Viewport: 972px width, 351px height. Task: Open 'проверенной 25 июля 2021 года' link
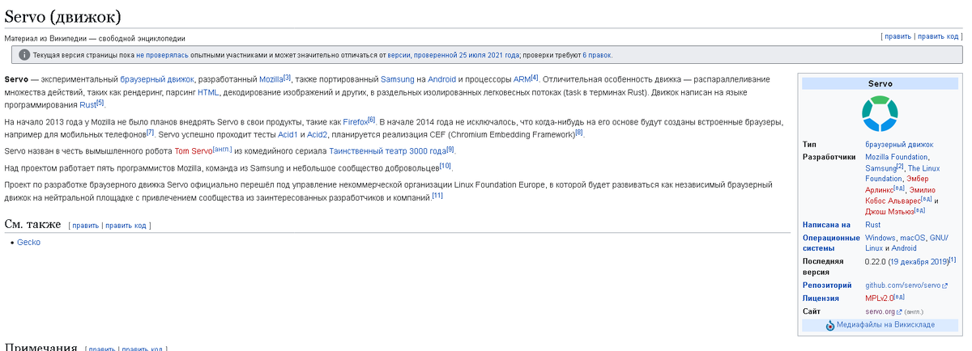pyautogui.click(x=467, y=55)
